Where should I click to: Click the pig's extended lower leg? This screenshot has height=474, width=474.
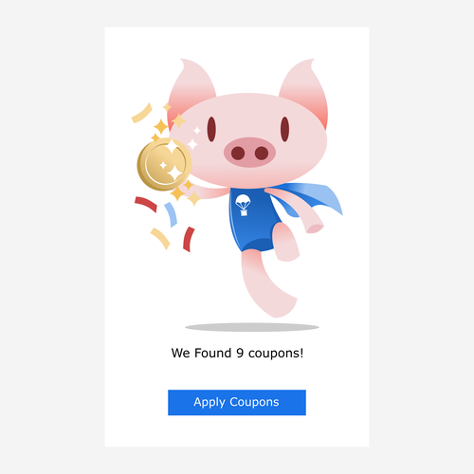point(267,283)
